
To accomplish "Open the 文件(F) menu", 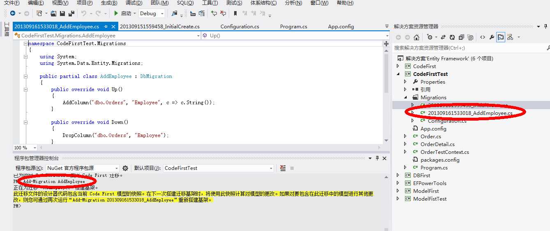I will click(x=12, y=3).
